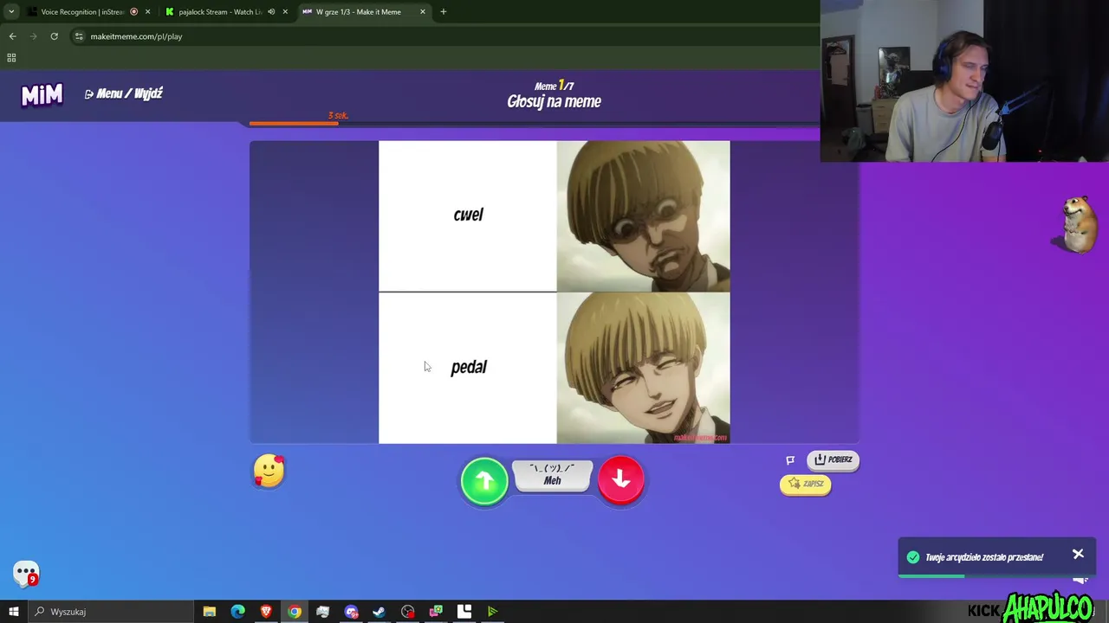Report the meme with the flag icon
Image resolution: width=1109 pixels, height=623 pixels.
790,460
